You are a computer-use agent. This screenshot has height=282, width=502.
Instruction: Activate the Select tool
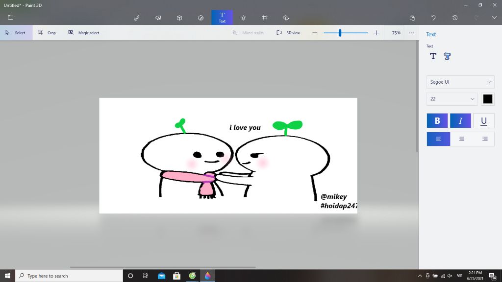click(16, 33)
